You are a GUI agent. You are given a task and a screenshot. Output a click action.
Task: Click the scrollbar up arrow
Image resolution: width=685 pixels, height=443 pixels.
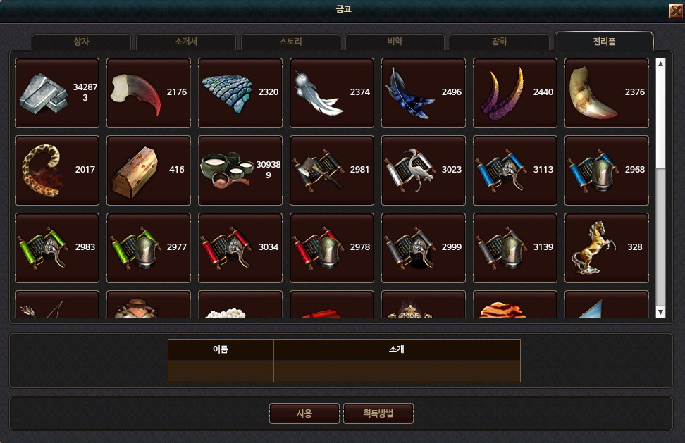click(x=660, y=64)
